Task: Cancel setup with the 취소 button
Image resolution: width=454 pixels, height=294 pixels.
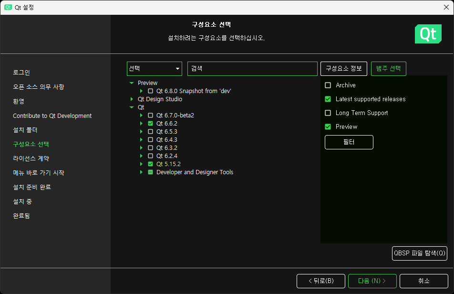Action: [x=424, y=281]
